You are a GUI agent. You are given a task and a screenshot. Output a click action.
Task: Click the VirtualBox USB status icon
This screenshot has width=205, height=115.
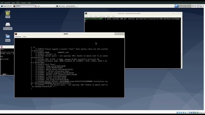(185, 112)
